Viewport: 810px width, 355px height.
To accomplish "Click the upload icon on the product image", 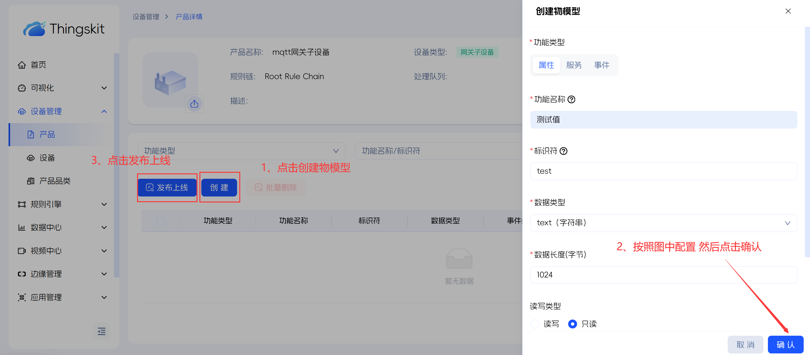I will 194,104.
